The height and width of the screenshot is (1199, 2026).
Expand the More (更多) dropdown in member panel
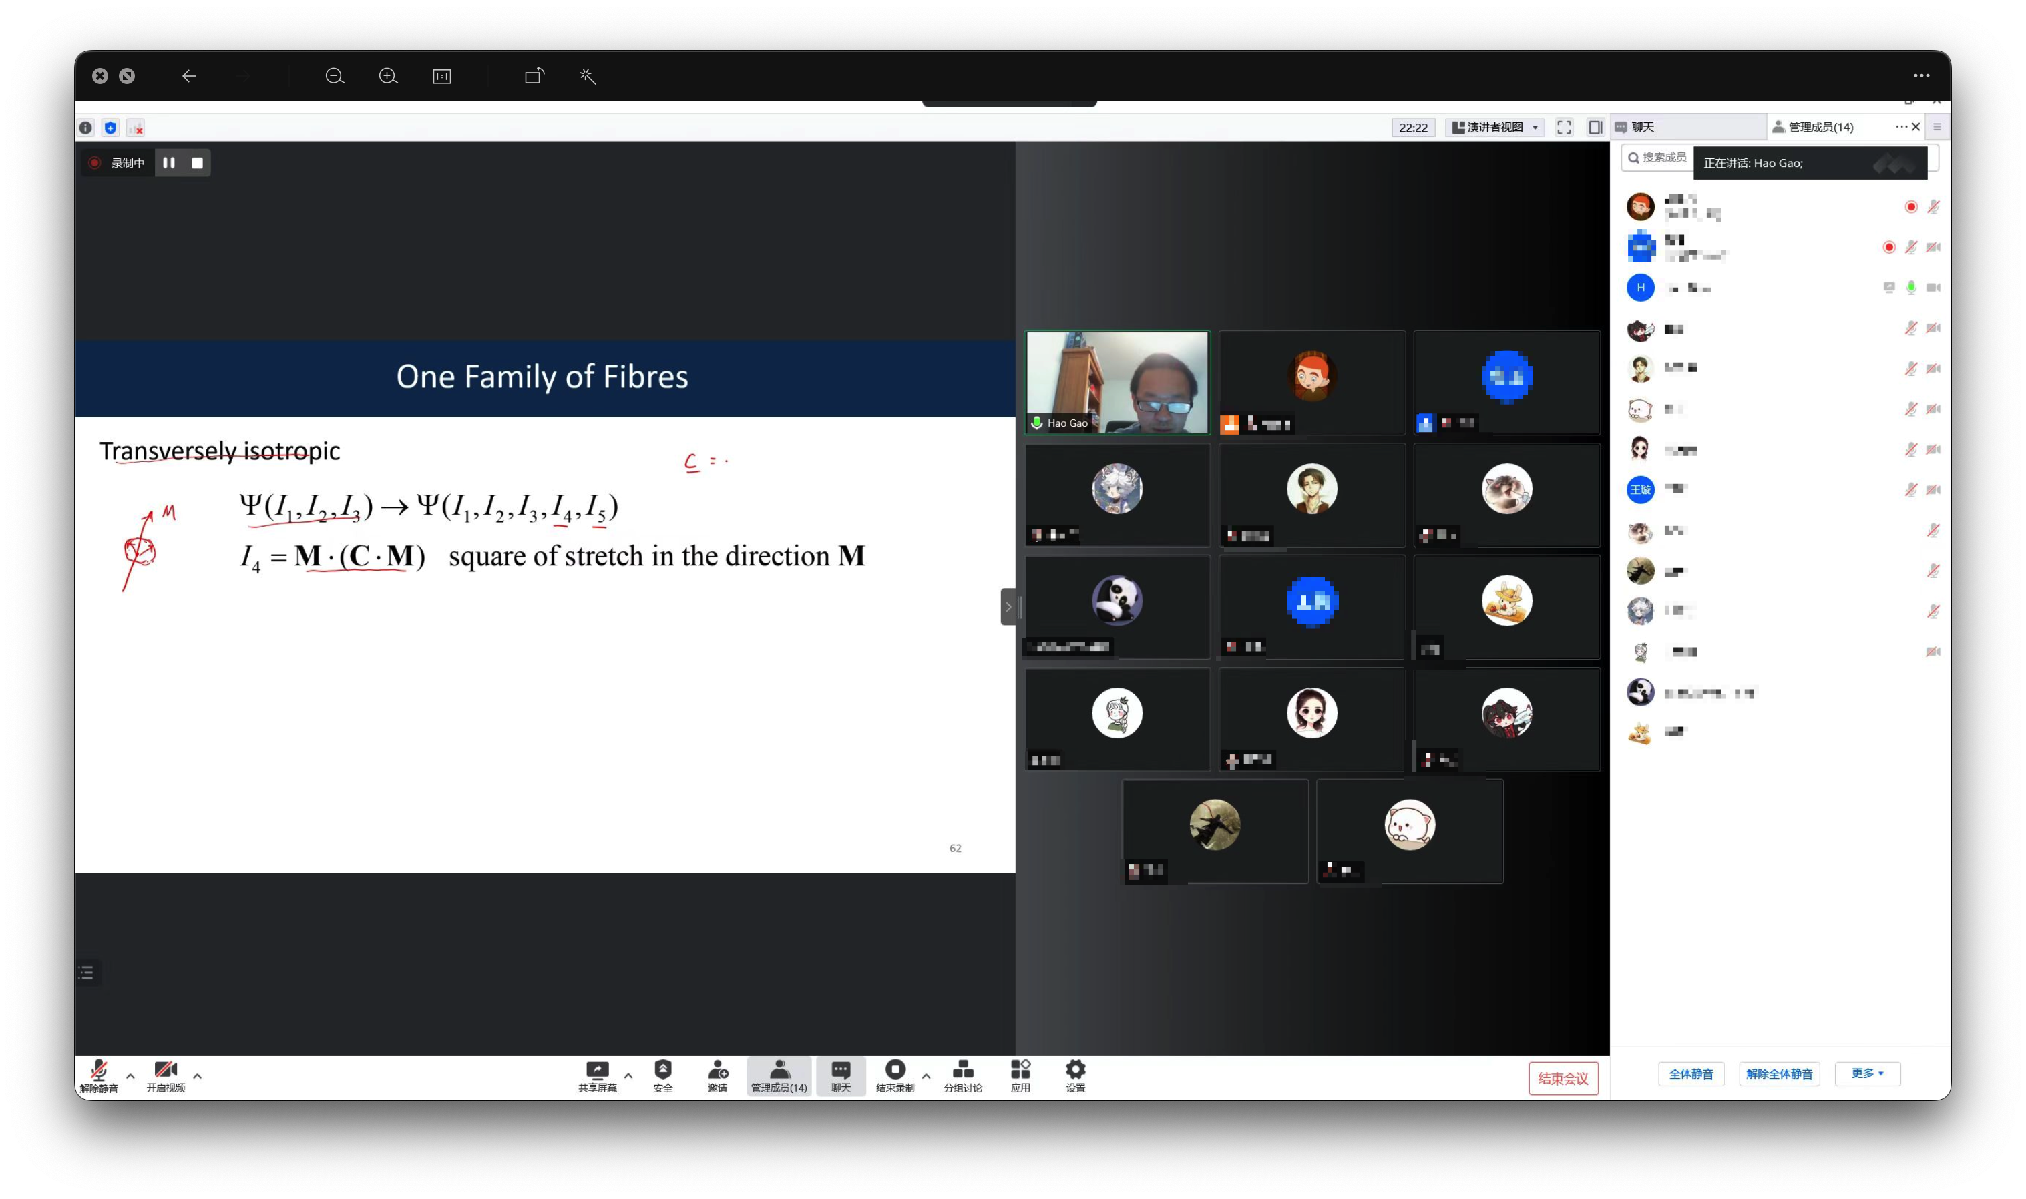point(1867,1073)
